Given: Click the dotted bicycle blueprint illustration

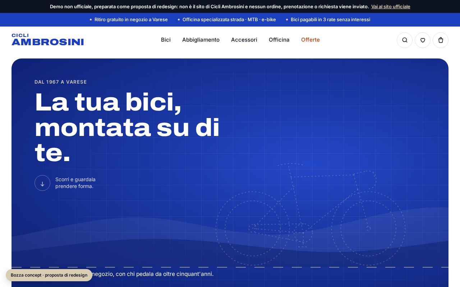Looking at the screenshot, I should 311,214.
